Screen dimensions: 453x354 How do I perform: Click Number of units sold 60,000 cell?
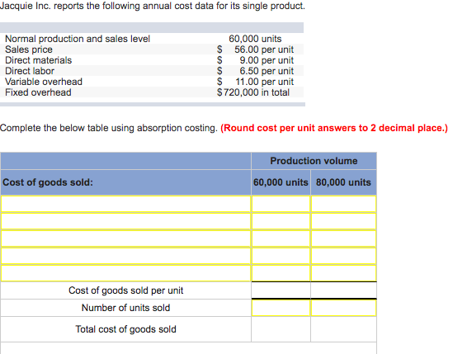pos(281,308)
